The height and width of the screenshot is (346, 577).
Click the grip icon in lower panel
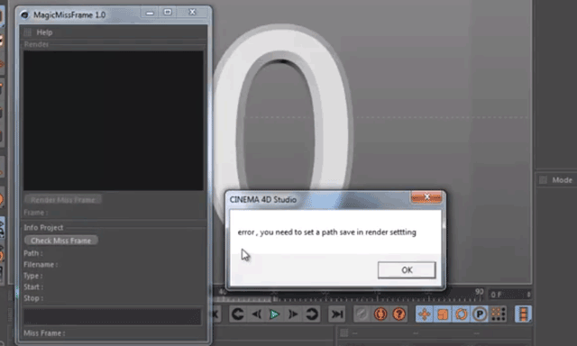tap(344, 332)
